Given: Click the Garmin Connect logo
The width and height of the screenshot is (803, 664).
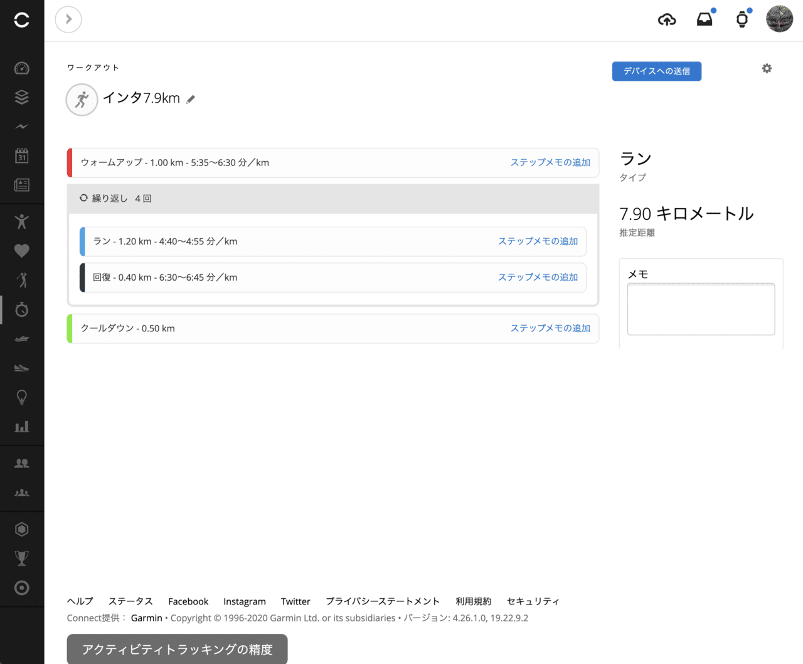Looking at the screenshot, I should pyautogui.click(x=22, y=20).
